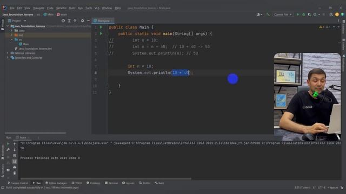The height and width of the screenshot is (194, 346).
Task: Toggle Scroll to End in Run console
Action: pos(15,162)
